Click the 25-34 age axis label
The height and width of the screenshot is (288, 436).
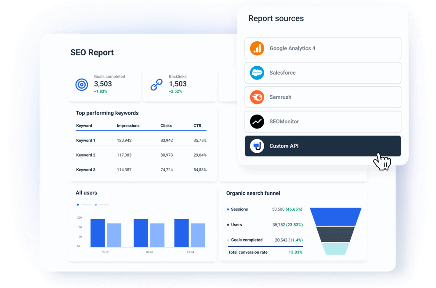[x=190, y=252]
